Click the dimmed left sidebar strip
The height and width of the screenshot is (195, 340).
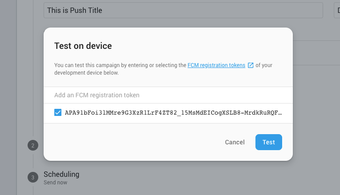pyautogui.click(x=8, y=97)
